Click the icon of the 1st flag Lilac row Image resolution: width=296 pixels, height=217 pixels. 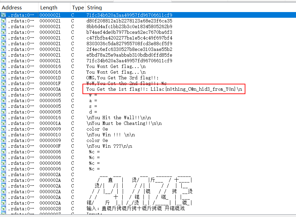click(x=4, y=89)
